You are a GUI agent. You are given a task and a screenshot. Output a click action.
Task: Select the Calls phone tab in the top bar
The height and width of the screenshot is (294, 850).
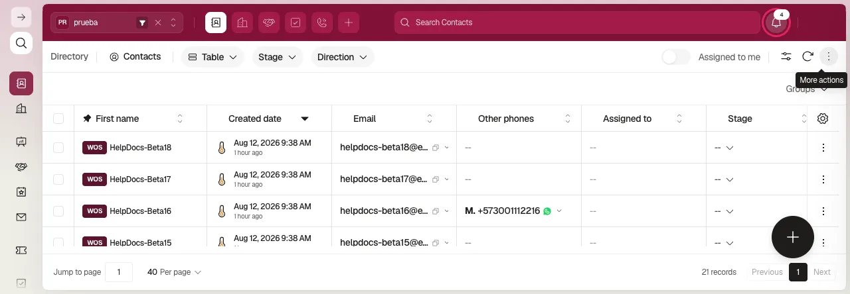pyautogui.click(x=322, y=23)
